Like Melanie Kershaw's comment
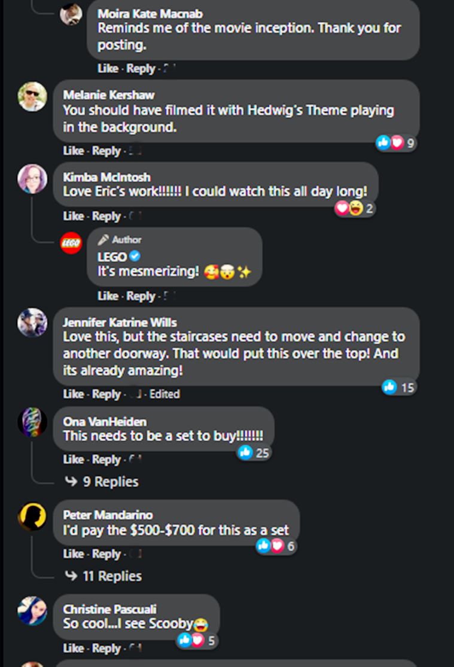 point(73,151)
